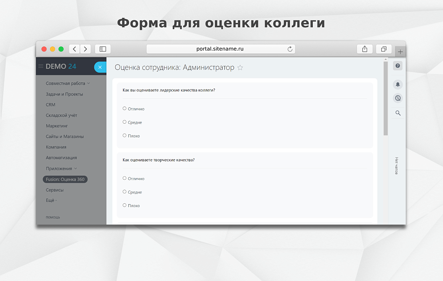Reload the page using the refresh icon
Image resolution: width=443 pixels, height=281 pixels.
click(x=290, y=49)
